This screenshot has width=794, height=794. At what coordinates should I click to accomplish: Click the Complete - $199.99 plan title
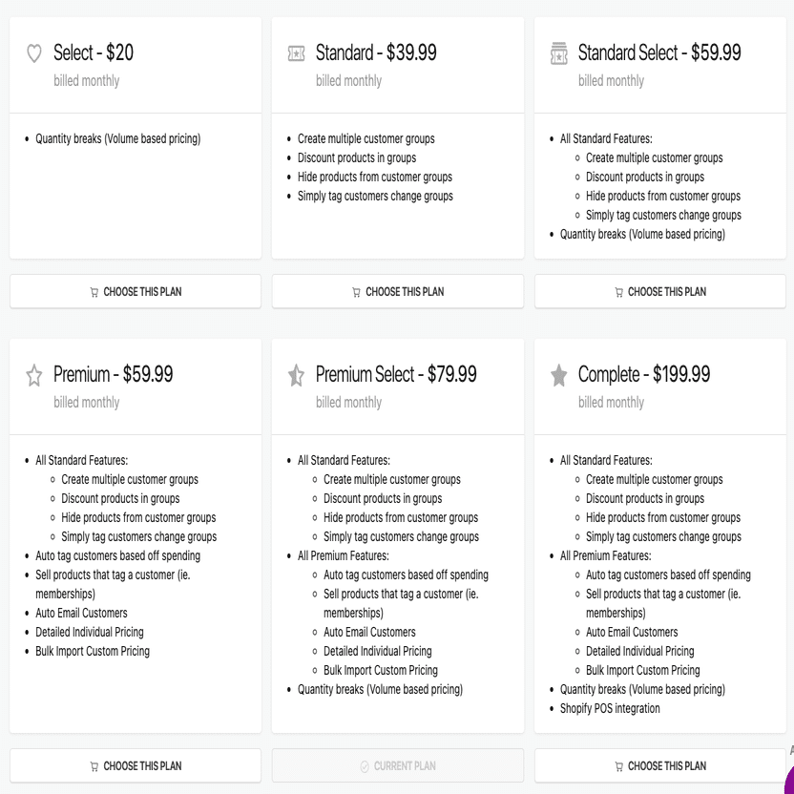(x=644, y=374)
